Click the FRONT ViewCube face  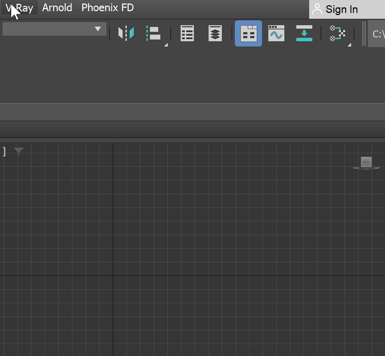tap(366, 162)
